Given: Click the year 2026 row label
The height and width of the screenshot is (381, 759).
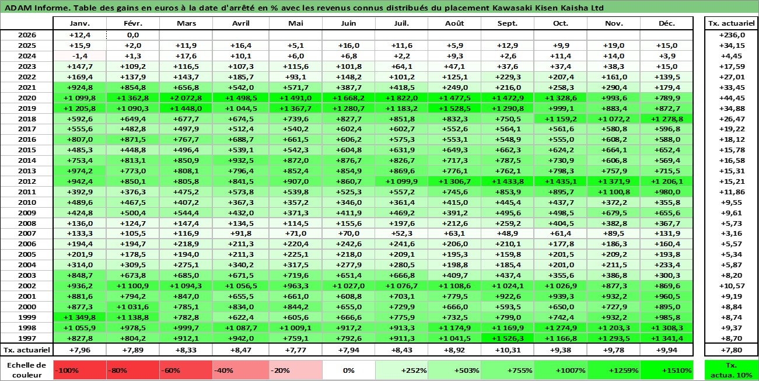Looking at the screenshot, I should (x=26, y=34).
